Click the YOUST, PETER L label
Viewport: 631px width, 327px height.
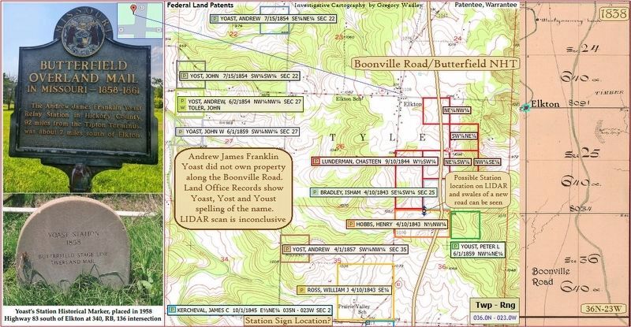pyautogui.click(x=478, y=250)
